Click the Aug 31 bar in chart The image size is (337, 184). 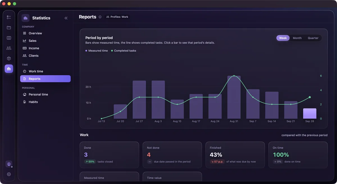234,97
